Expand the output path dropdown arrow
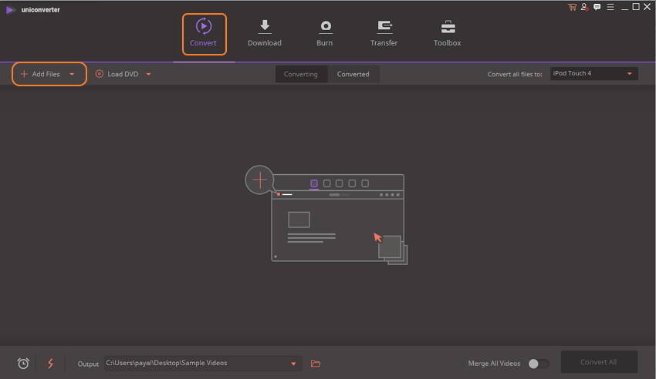This screenshot has height=379, width=656. coord(293,364)
